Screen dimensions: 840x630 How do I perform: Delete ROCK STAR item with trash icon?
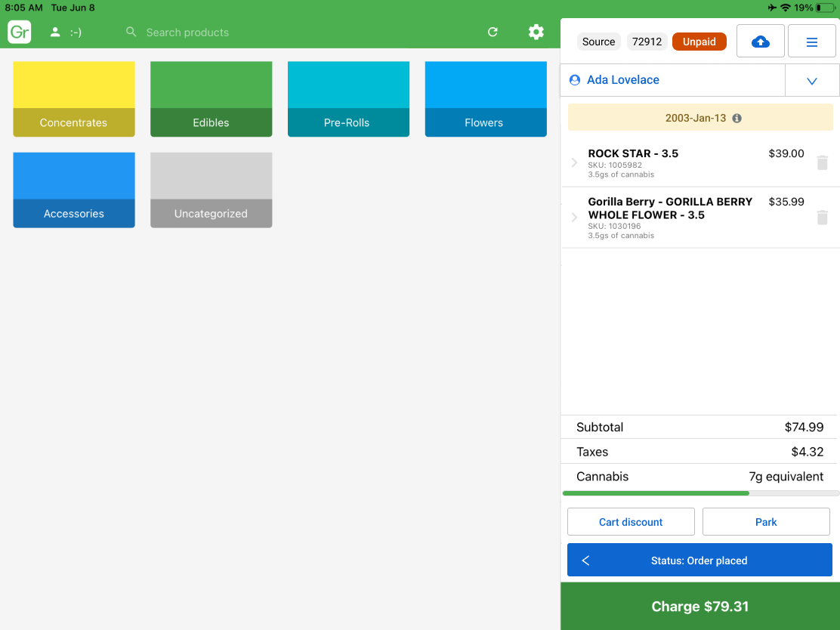(x=823, y=162)
